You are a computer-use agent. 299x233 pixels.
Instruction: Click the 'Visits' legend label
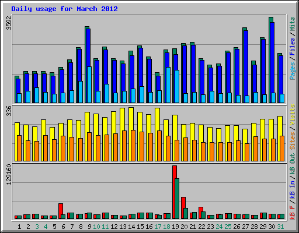pos(293,115)
